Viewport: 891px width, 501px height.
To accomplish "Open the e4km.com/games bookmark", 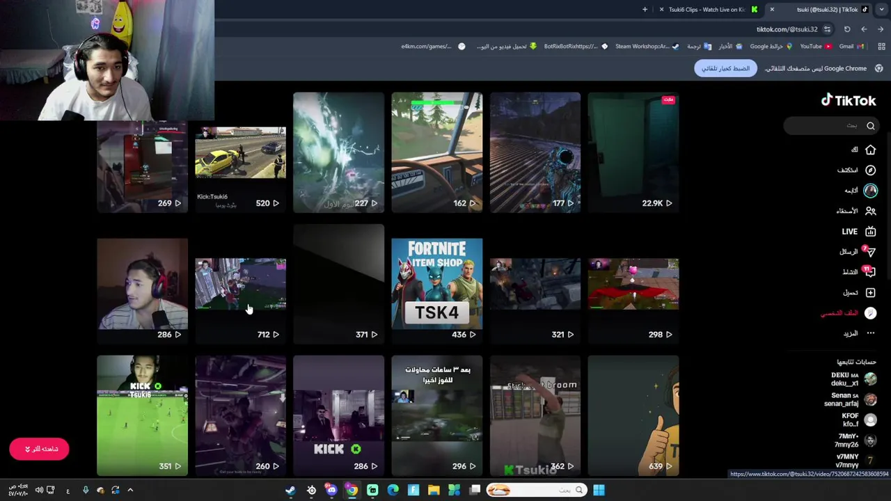I will click(433, 47).
